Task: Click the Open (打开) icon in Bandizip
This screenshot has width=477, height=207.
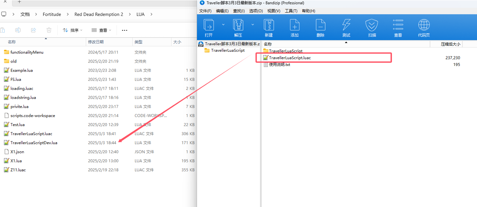Action: coord(208,25)
